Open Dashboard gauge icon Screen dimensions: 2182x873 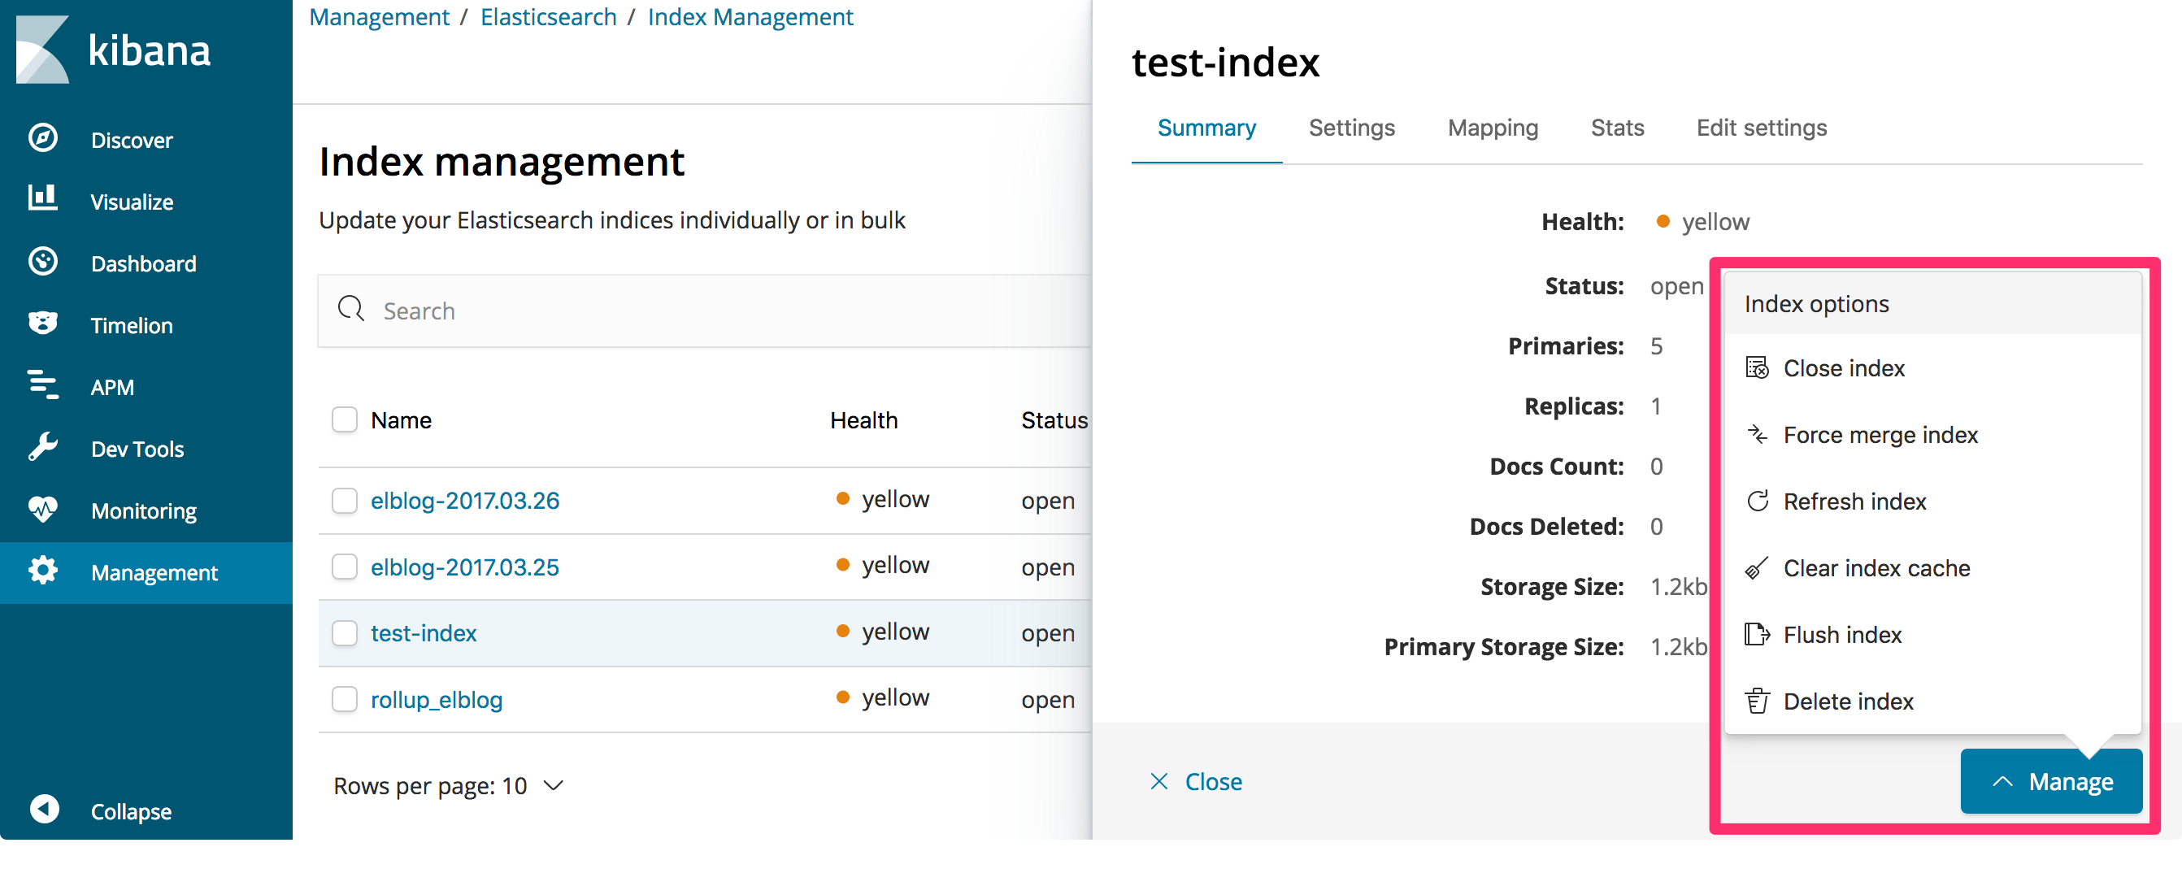[x=43, y=262]
